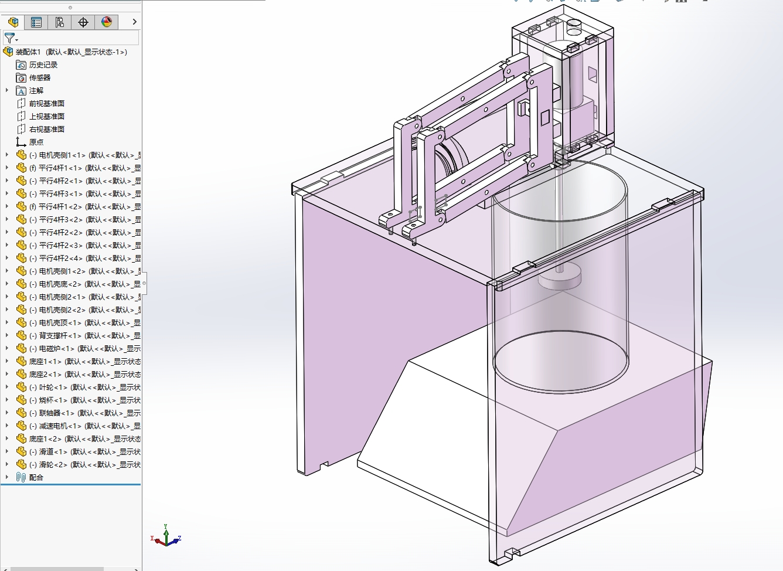Select the 上视基准面 top plane icon
The height and width of the screenshot is (571, 783).
coord(21,116)
